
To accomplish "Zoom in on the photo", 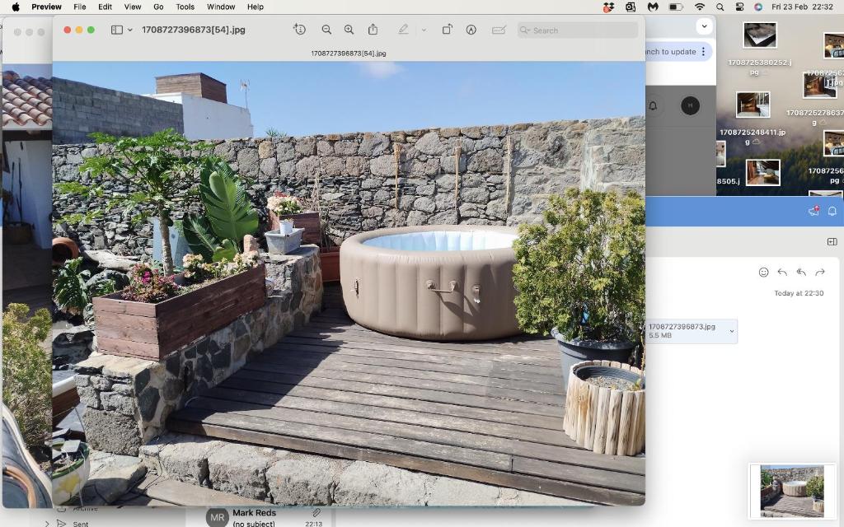I will (349, 30).
